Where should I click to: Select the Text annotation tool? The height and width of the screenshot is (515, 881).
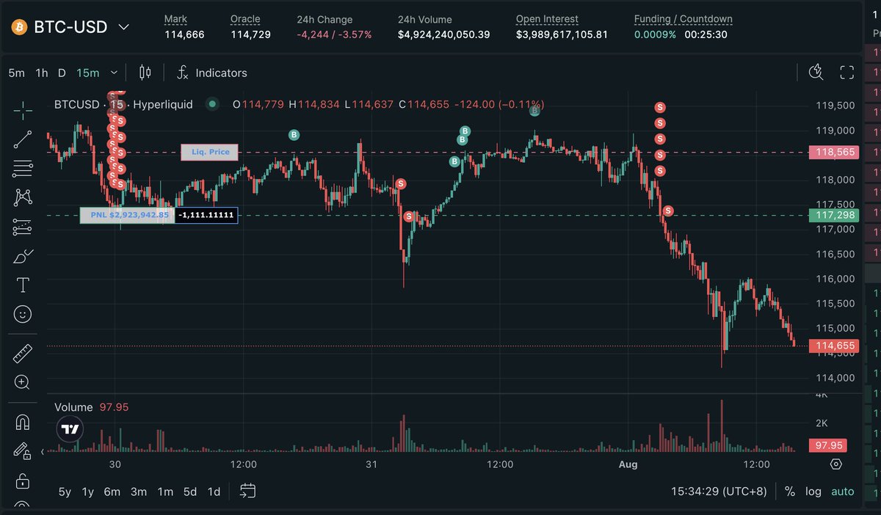coord(23,285)
